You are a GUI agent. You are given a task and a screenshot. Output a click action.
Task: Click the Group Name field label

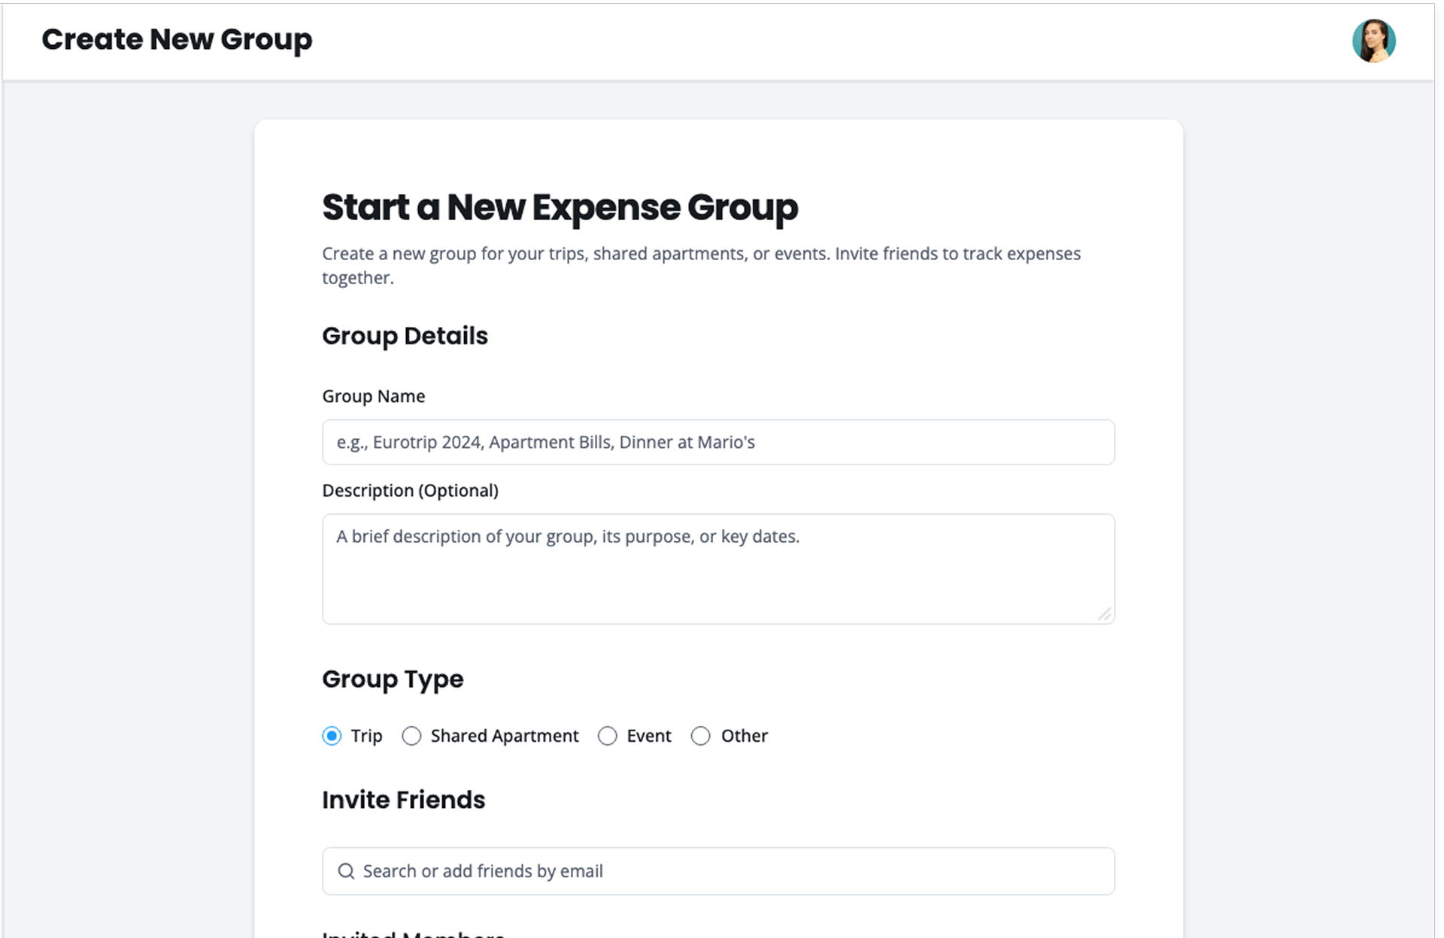[374, 396]
